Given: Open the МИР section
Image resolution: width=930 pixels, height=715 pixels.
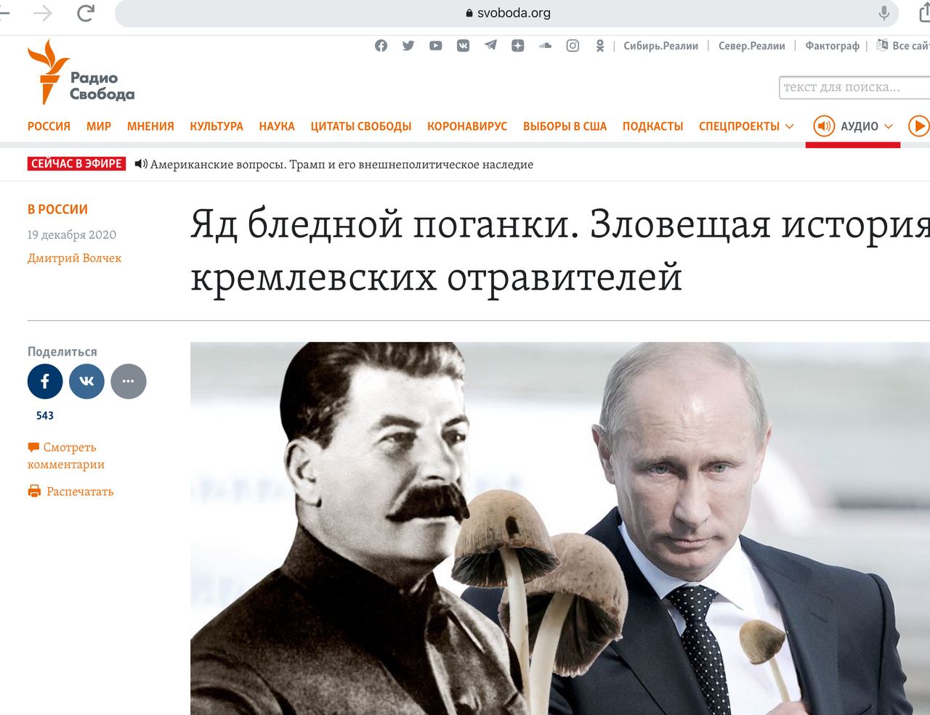Looking at the screenshot, I should (x=99, y=126).
